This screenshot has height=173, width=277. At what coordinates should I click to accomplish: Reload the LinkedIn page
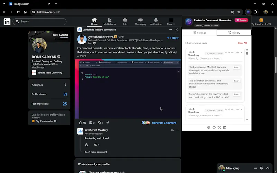coord(18,12)
